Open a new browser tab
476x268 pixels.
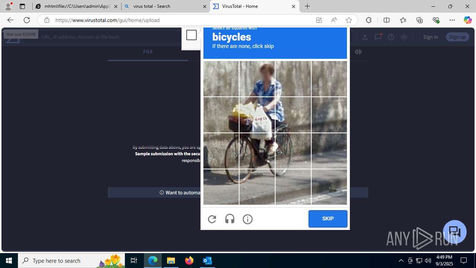click(308, 6)
